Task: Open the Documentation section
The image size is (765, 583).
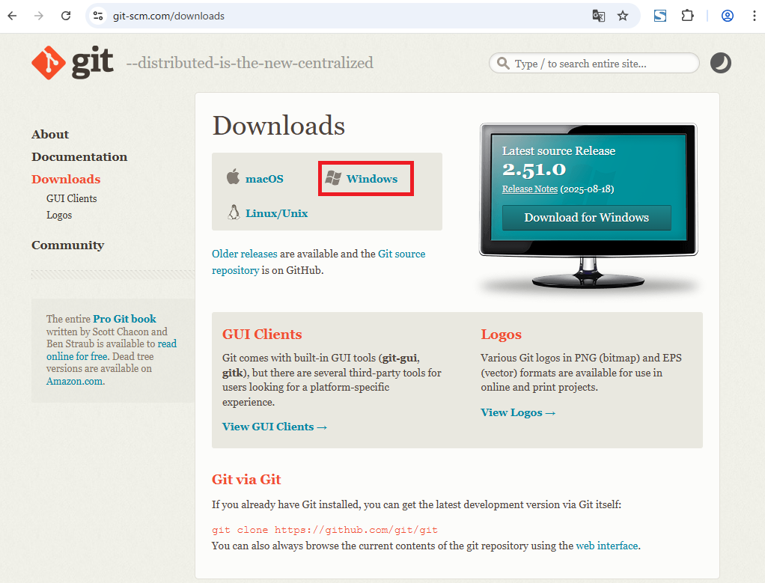Action: click(x=79, y=156)
